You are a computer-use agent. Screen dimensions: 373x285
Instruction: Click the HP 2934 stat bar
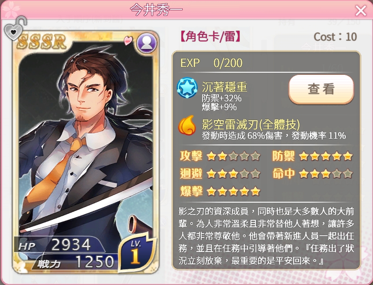pos(59,245)
